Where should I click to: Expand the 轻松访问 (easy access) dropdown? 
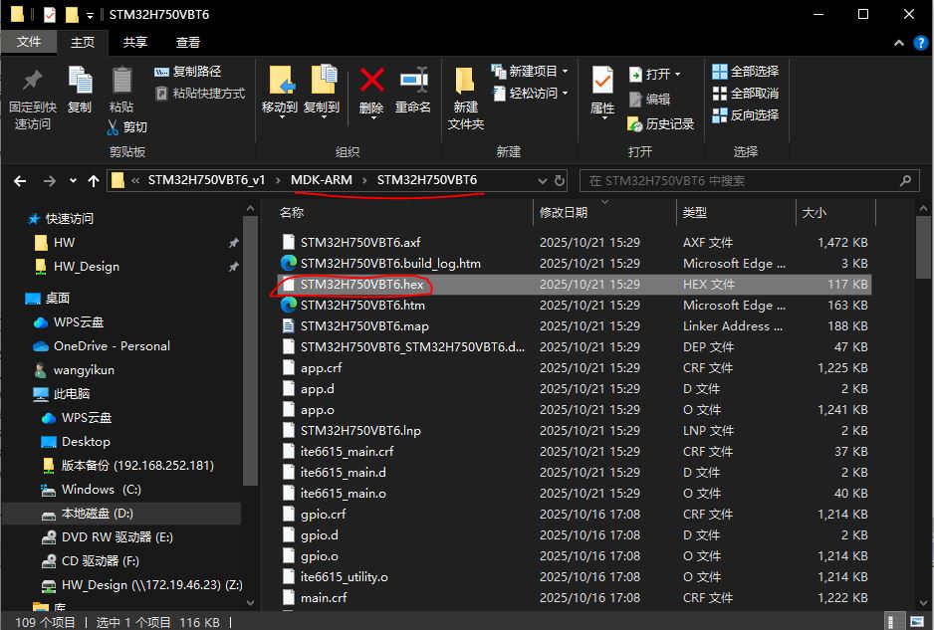565,94
